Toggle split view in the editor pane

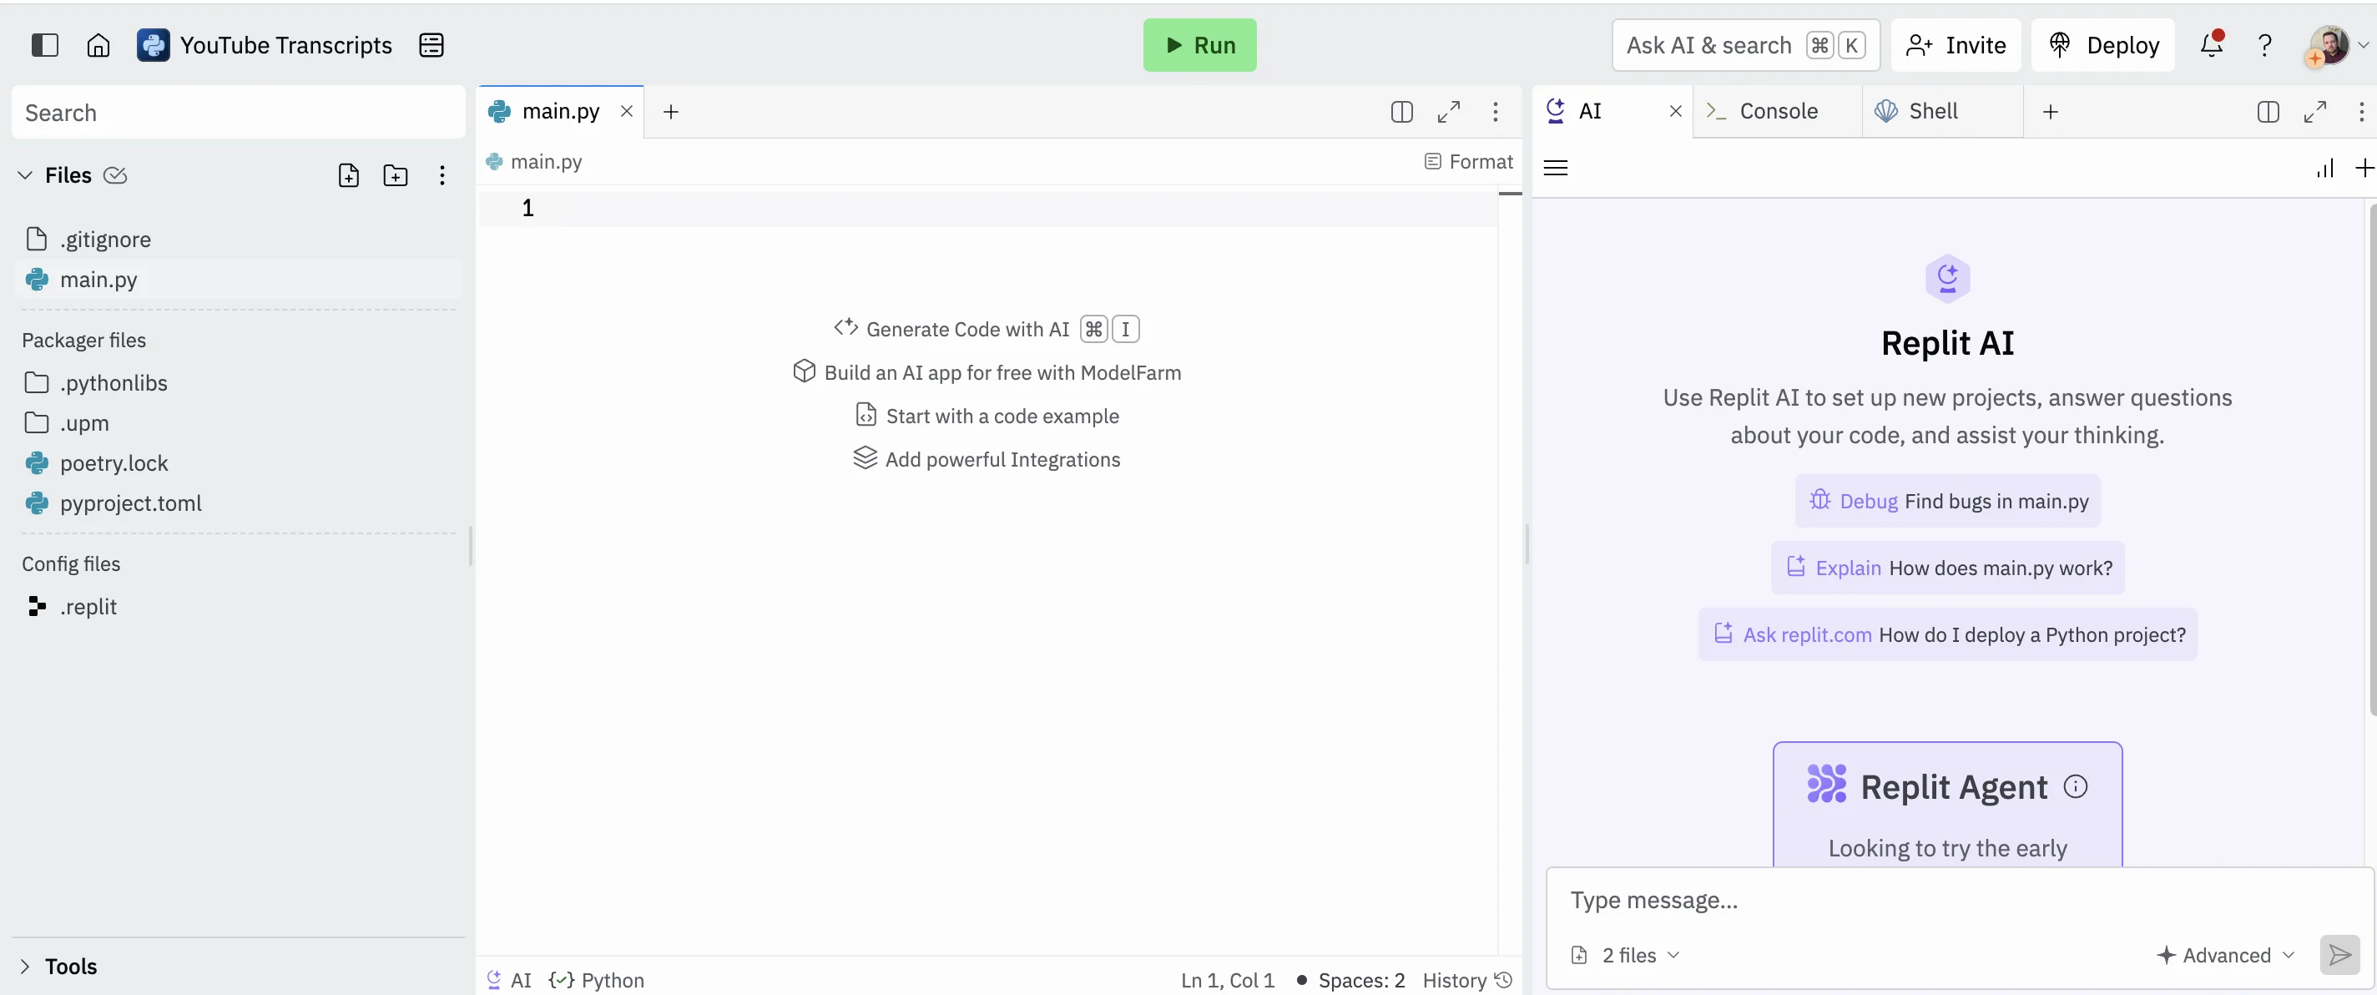click(x=1400, y=112)
